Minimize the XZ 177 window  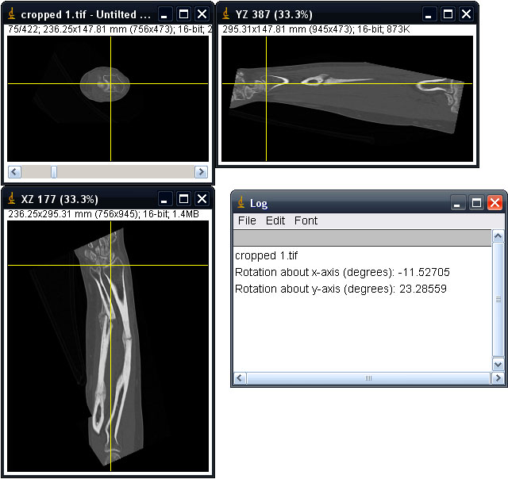[x=164, y=199]
